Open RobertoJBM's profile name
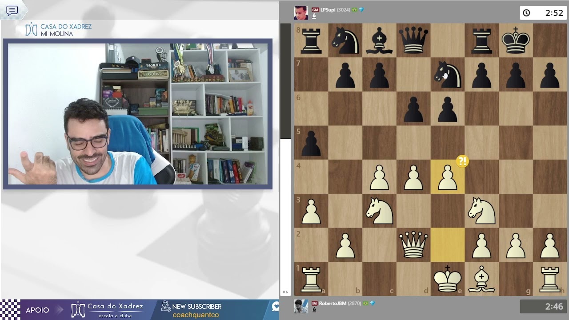569x320 pixels. (332, 303)
